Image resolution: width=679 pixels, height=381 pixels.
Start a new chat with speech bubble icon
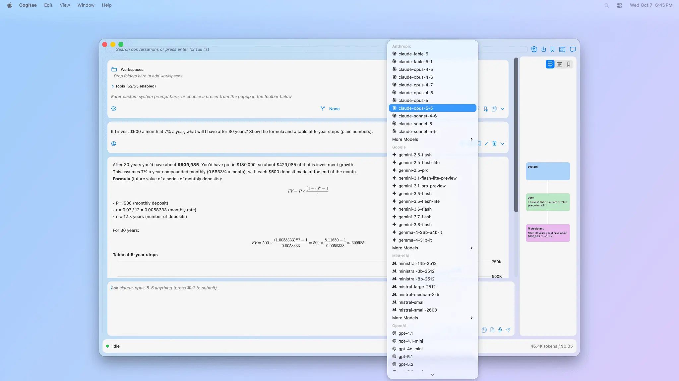573,49
